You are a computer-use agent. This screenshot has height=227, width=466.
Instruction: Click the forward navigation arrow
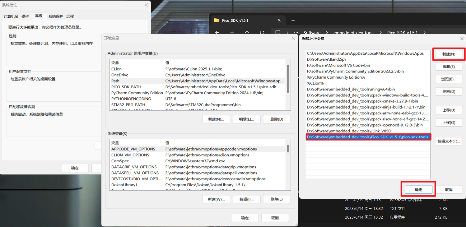pyautogui.click(x=232, y=33)
